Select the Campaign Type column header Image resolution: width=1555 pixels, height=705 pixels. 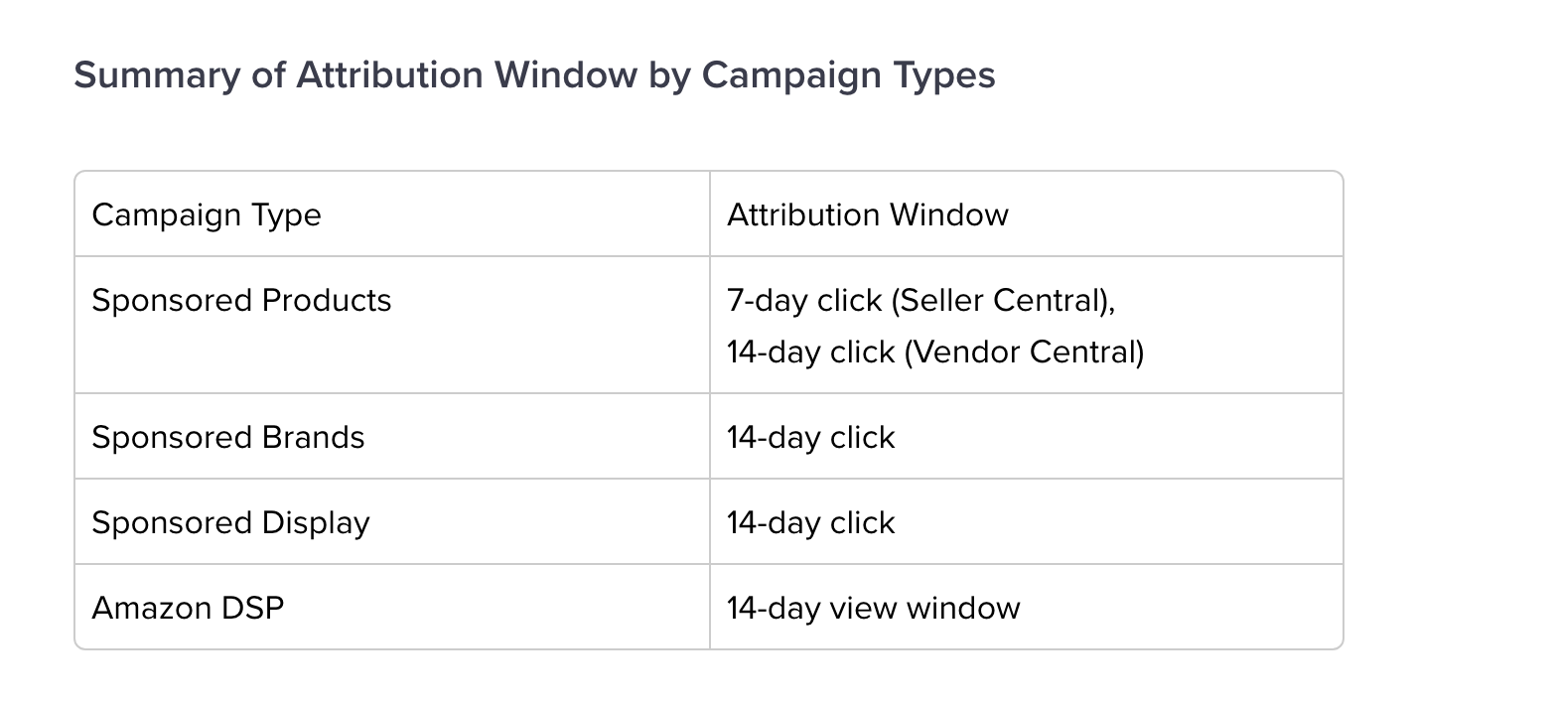(x=207, y=214)
